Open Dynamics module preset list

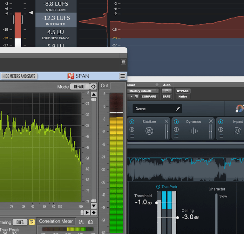tap(176, 136)
